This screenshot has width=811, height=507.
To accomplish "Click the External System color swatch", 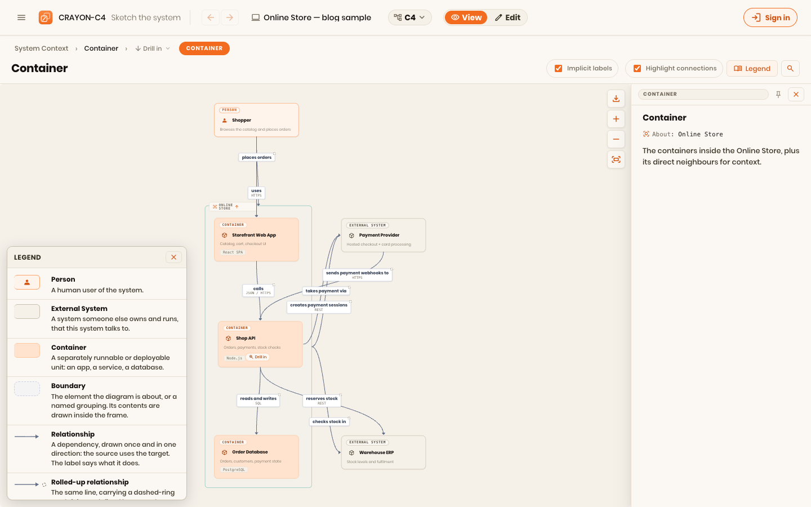I will click(x=27, y=312).
